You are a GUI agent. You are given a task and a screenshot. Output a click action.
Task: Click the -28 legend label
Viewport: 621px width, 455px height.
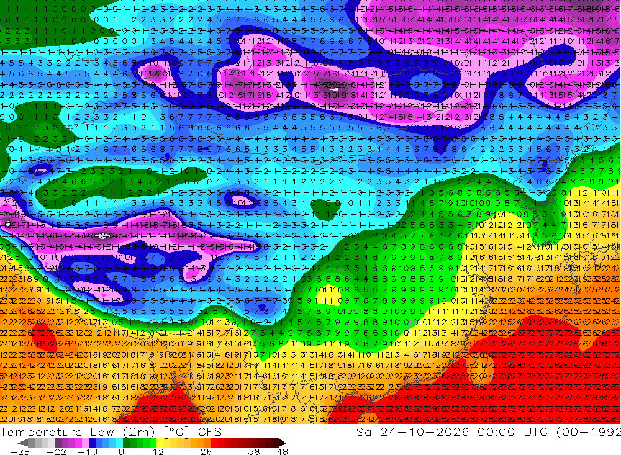(20, 452)
